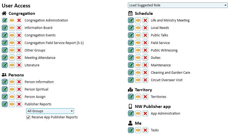Set edit access for Life and Ministry Meeting

pyautogui.click(x=131, y=20)
